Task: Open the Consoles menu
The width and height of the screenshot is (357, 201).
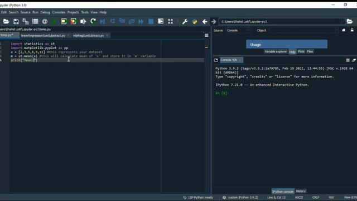Action: click(x=59, y=12)
